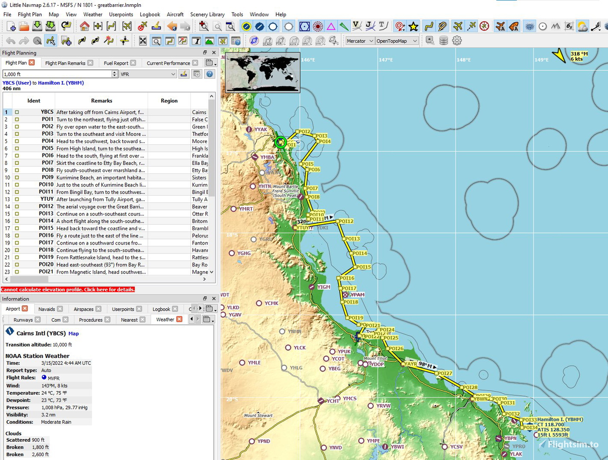The image size is (608, 460).
Task: Open the Scenery Library menu
Action: [207, 14]
